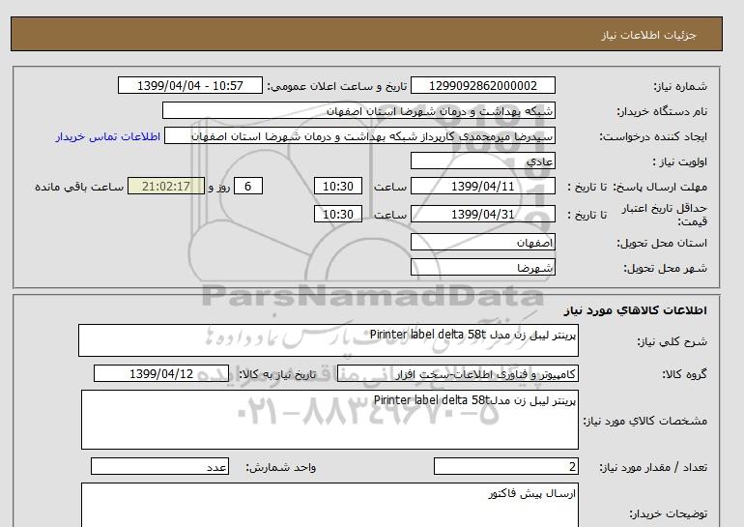Click the label تاریخ و ساعت اعلان عمومی
The height and width of the screenshot is (527, 744).
[337, 86]
